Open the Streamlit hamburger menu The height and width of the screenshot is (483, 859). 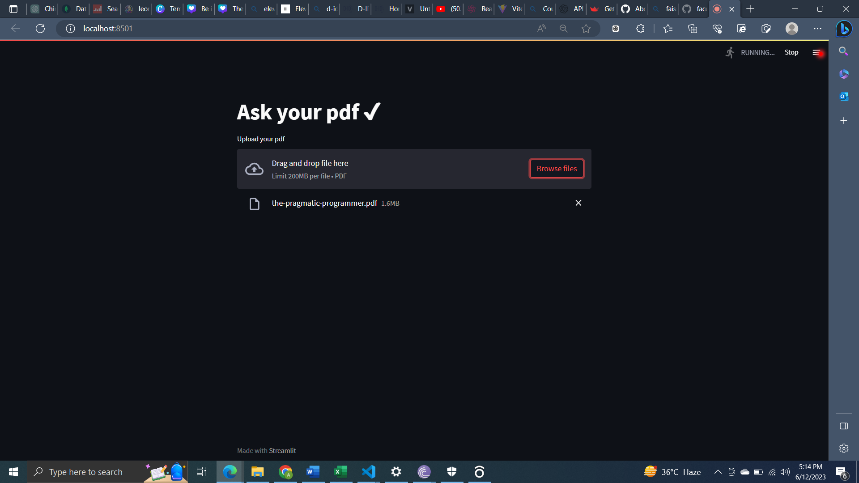coord(816,52)
